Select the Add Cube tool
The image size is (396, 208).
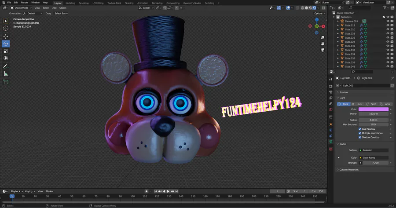coord(6,82)
